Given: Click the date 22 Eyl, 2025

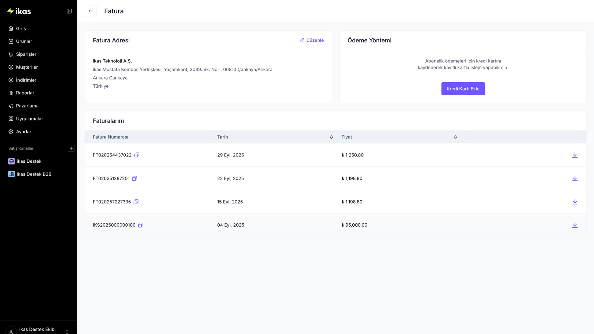Looking at the screenshot, I should 230,178.
